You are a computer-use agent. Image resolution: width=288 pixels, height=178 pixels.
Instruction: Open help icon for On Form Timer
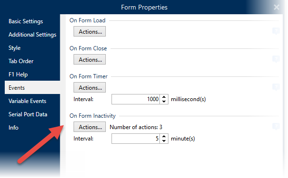[276, 87]
